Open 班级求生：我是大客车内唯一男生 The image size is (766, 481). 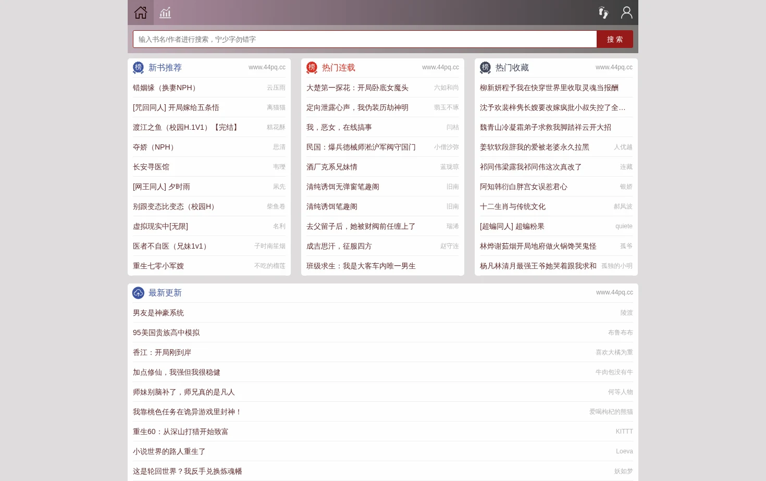click(x=361, y=266)
